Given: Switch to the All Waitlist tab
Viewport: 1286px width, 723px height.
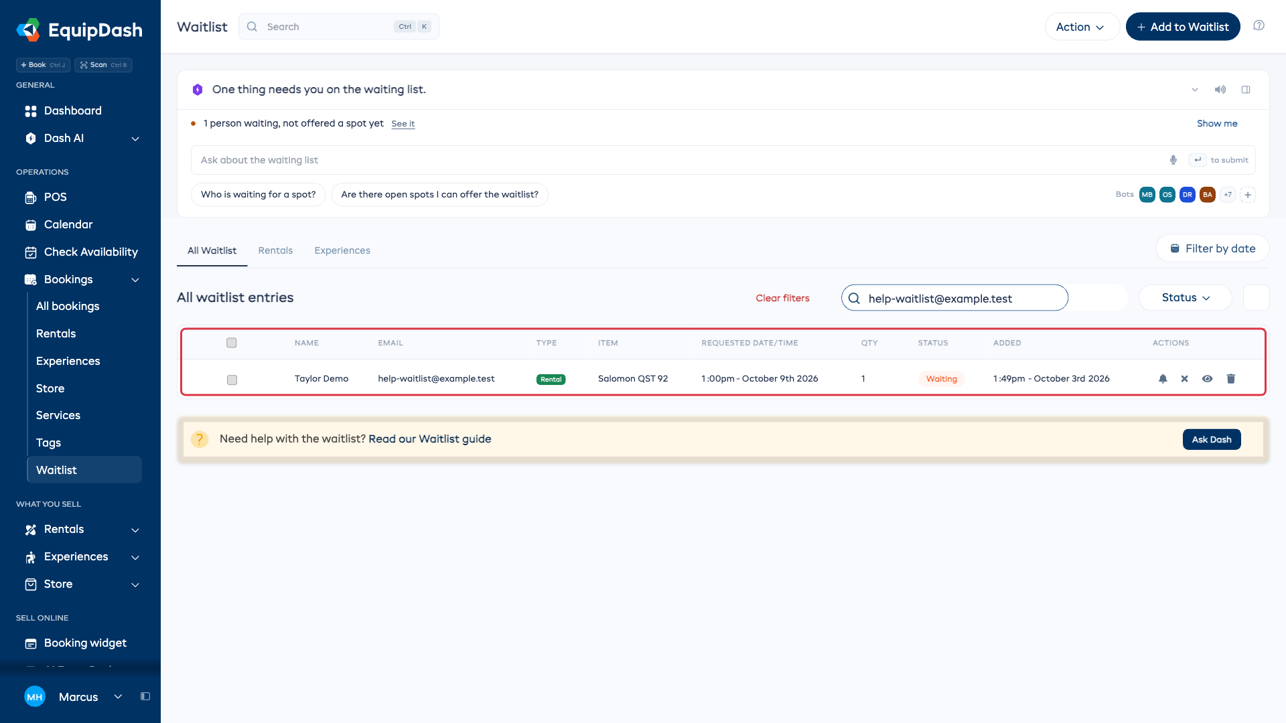Looking at the screenshot, I should click(212, 251).
